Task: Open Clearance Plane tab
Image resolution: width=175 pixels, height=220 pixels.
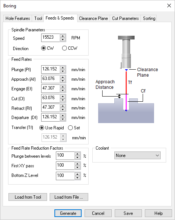Action: pyautogui.click(x=93, y=18)
